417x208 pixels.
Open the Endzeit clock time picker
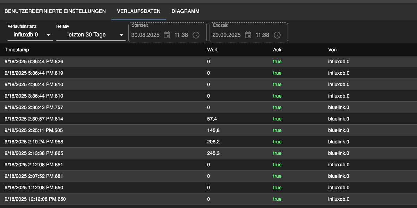click(277, 35)
